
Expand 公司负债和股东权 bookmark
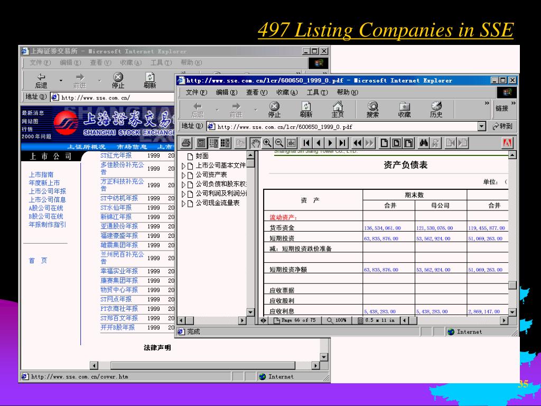coord(183,184)
